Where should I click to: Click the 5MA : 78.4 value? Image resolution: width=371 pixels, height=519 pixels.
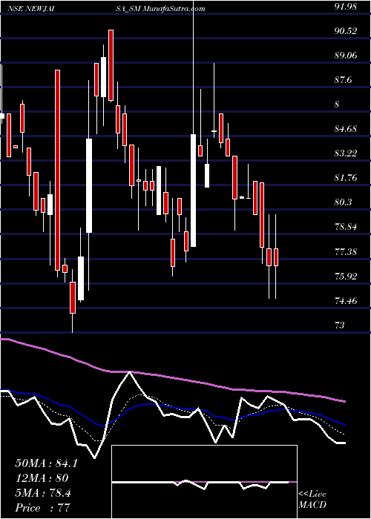click(43, 493)
